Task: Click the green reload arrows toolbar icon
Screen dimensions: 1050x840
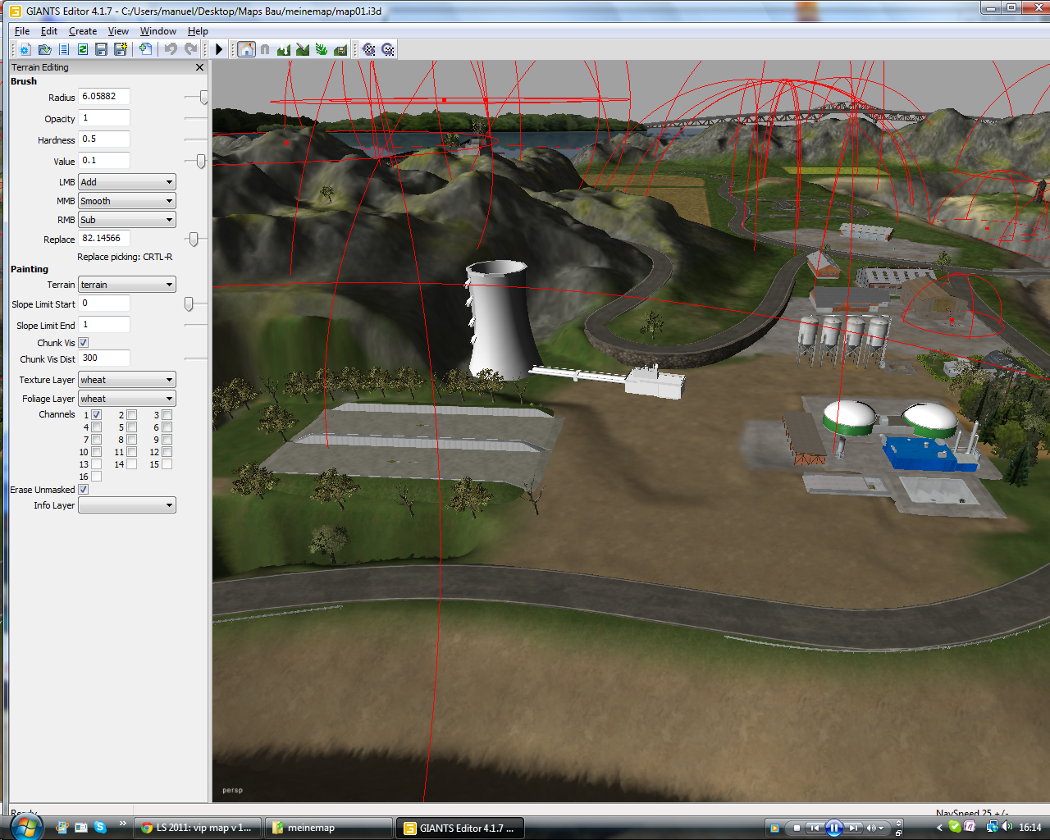Action: [83, 50]
